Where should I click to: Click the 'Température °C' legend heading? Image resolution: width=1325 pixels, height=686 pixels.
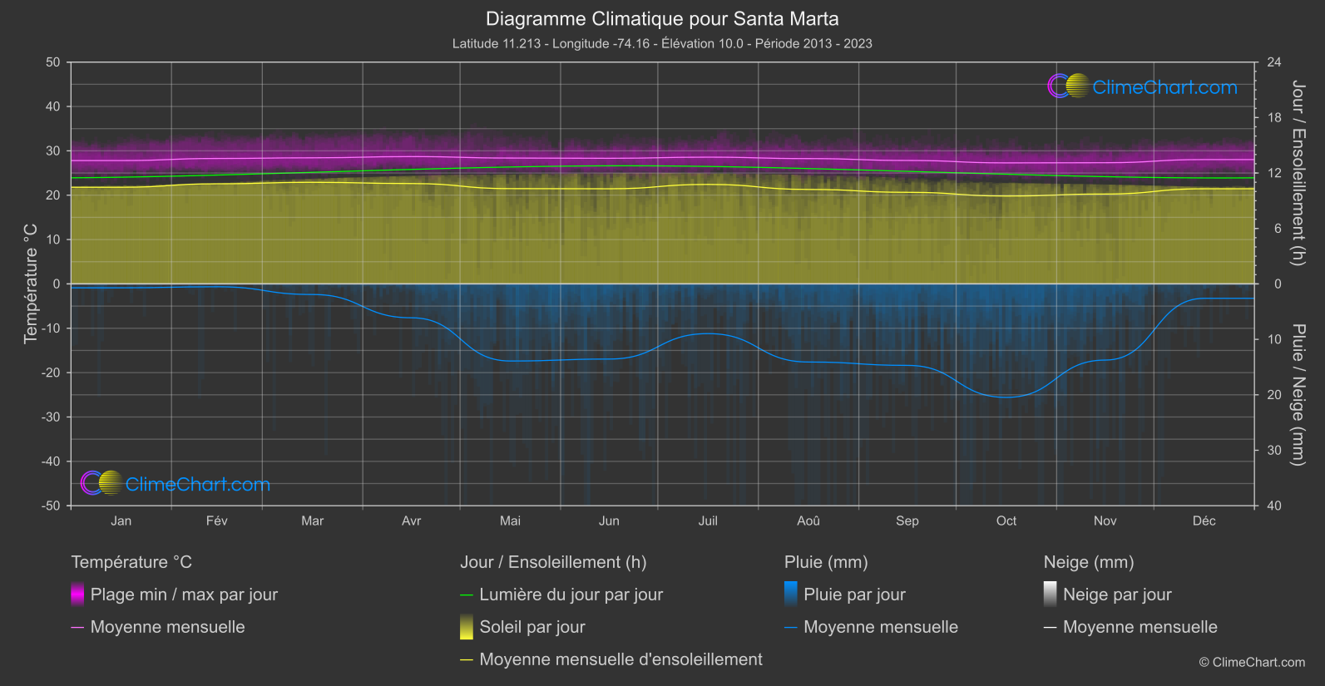pos(131,562)
